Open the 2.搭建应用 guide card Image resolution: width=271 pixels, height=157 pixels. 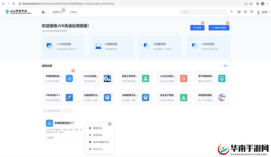[x=111, y=46]
